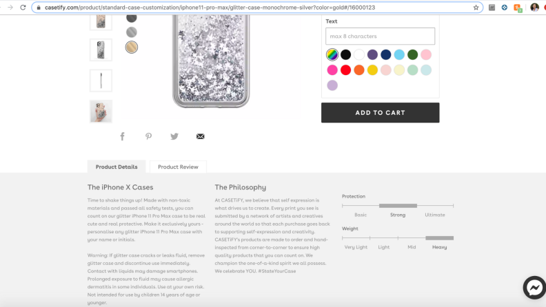This screenshot has width=546, height=307.
Task: Click the Mid weight label
Action: 412,247
